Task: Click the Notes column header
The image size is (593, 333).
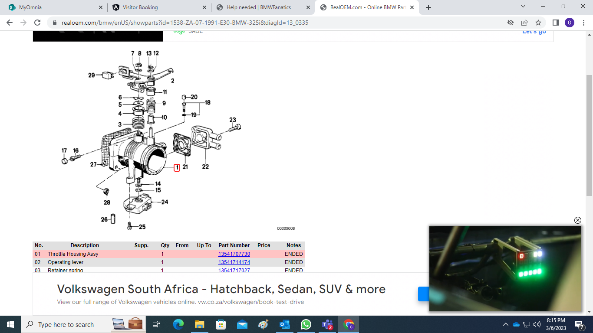Action: pos(294,245)
